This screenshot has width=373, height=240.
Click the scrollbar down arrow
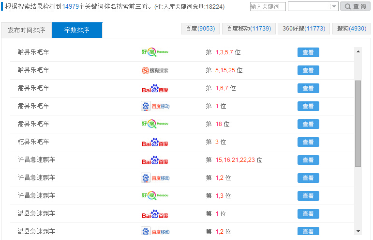point(358,231)
